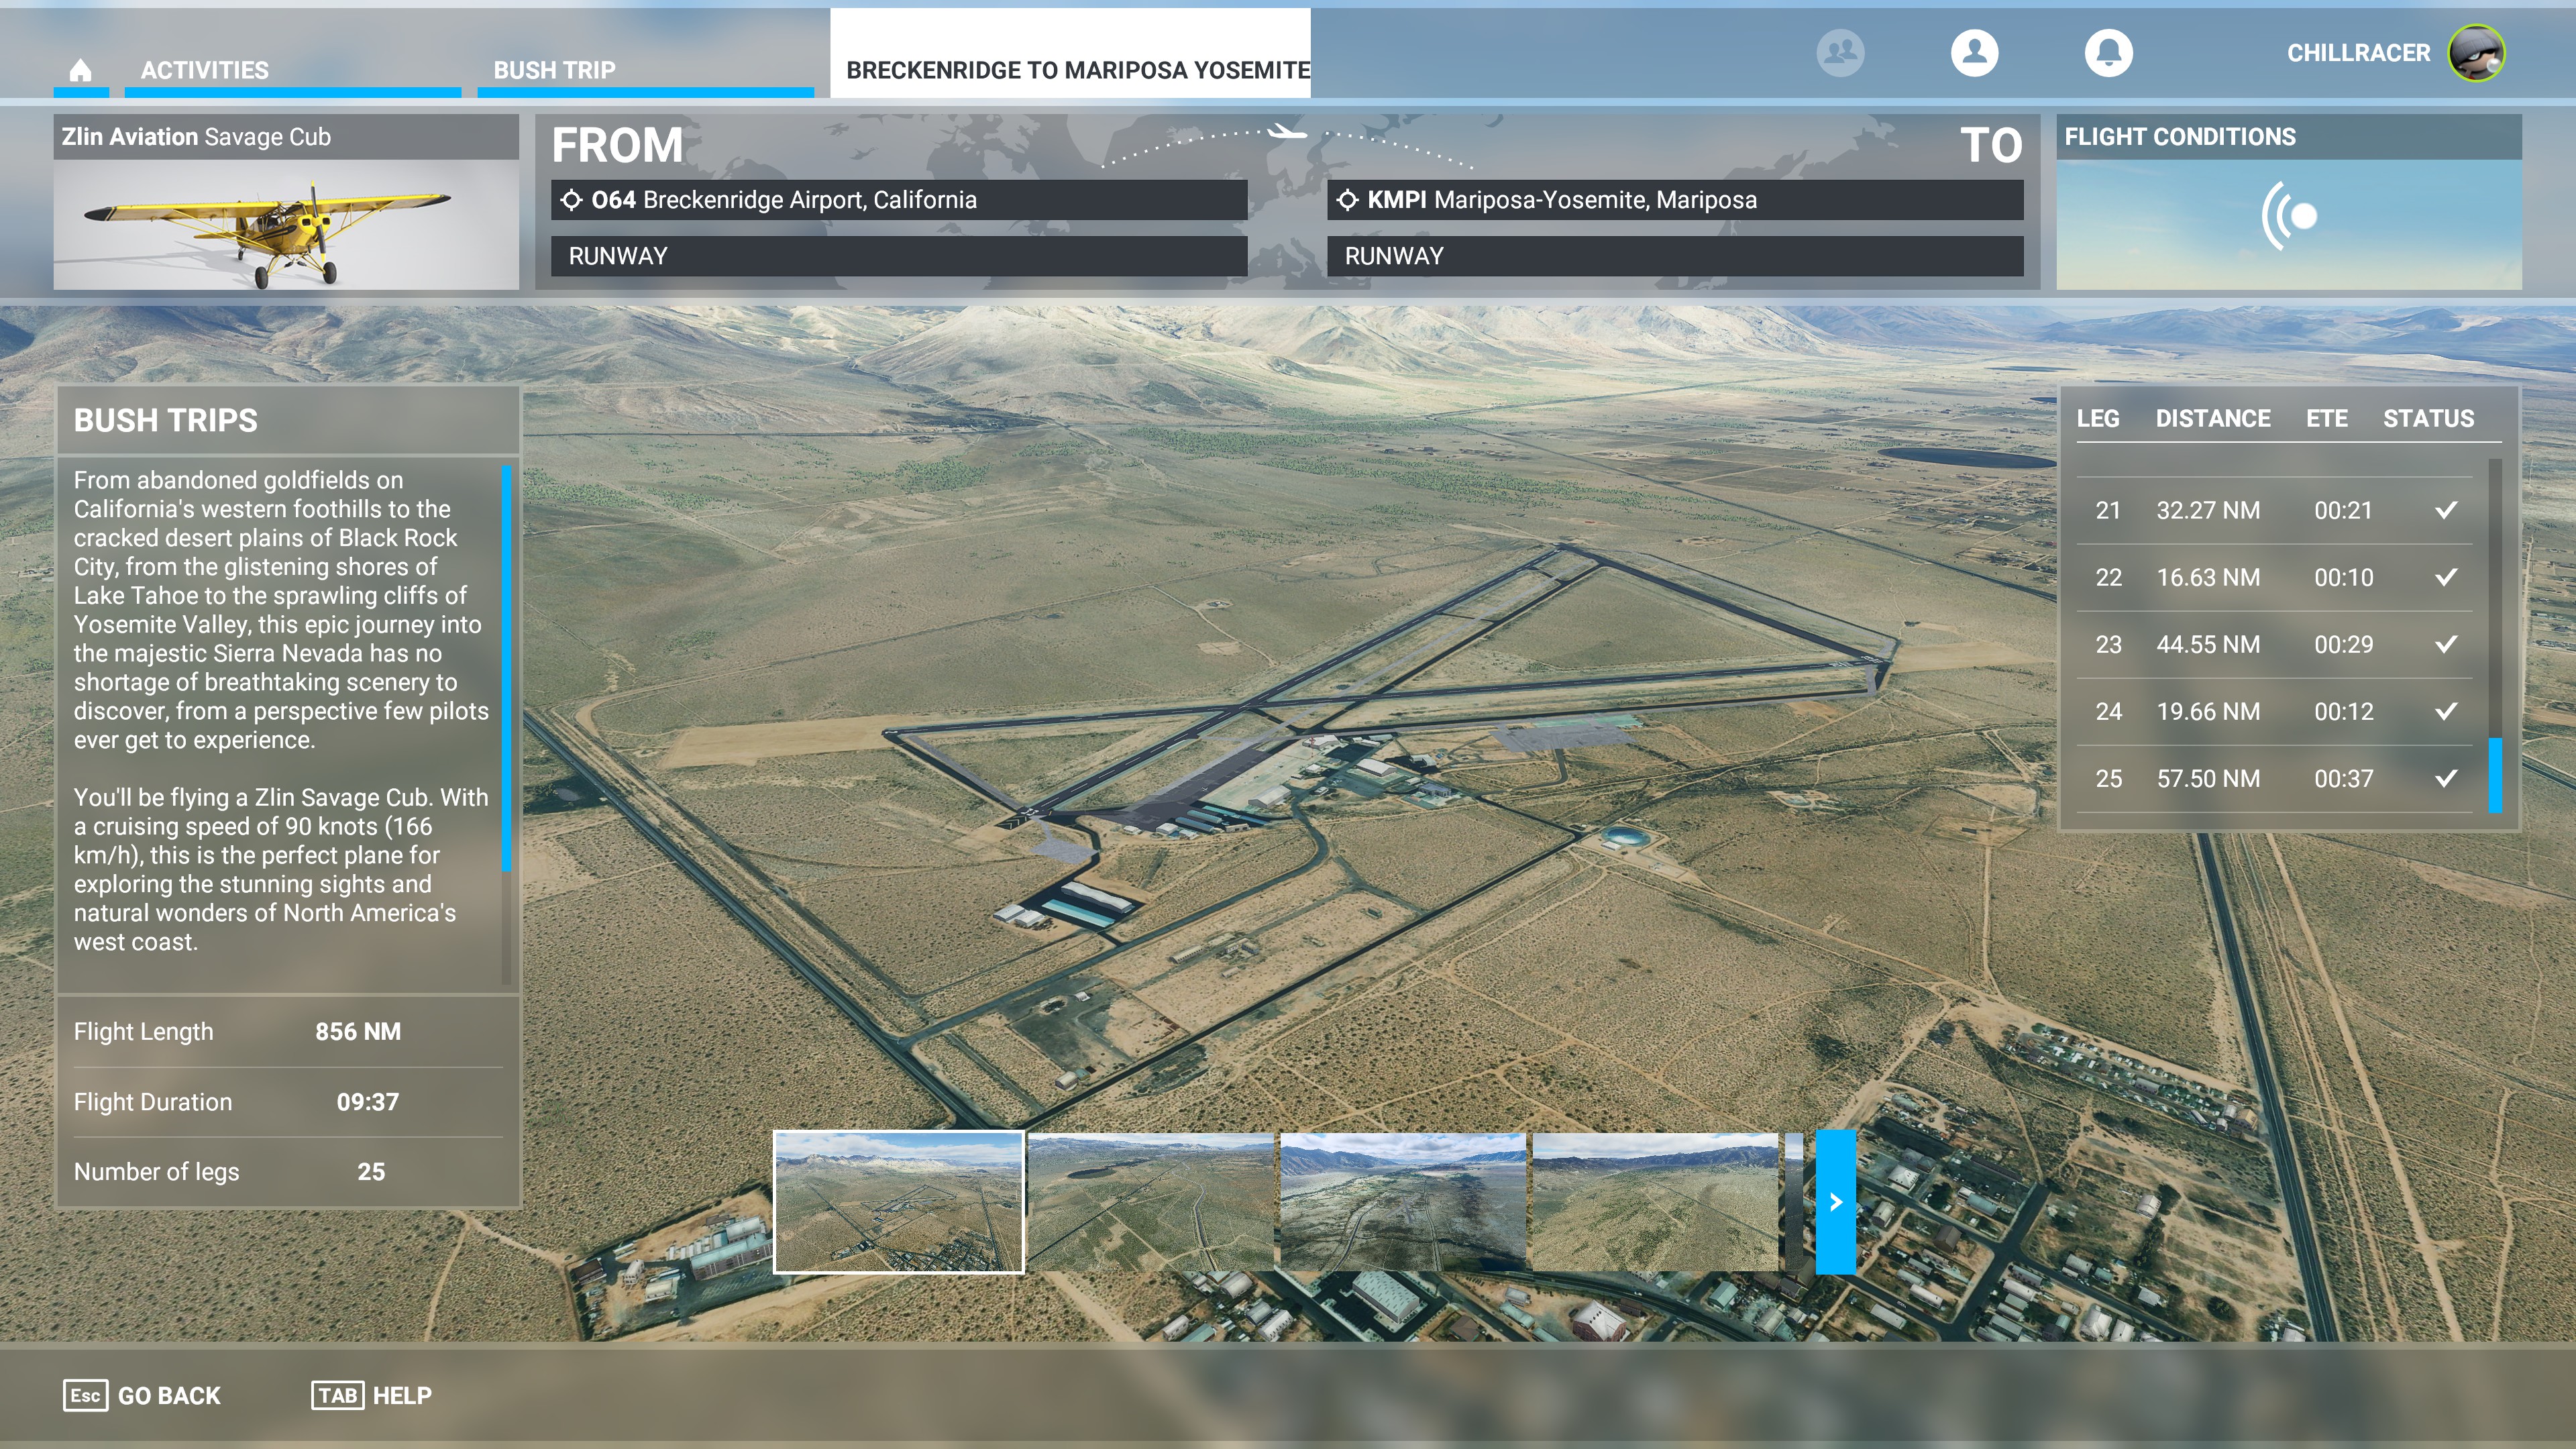2576x1449 pixels.
Task: Click leg 25 completed checkmark
Action: click(2446, 778)
